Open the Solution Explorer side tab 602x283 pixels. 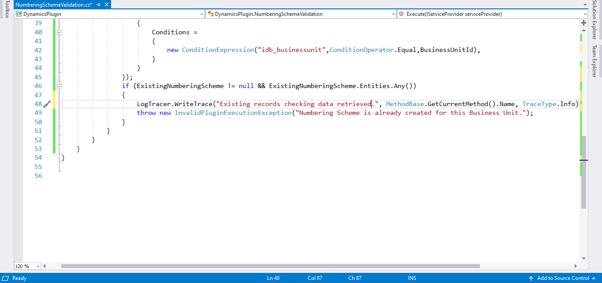click(x=595, y=20)
